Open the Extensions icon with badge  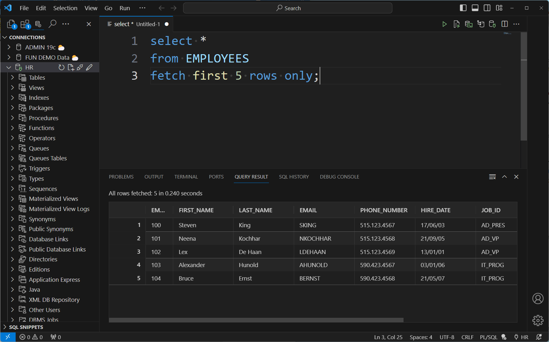(x=25, y=24)
